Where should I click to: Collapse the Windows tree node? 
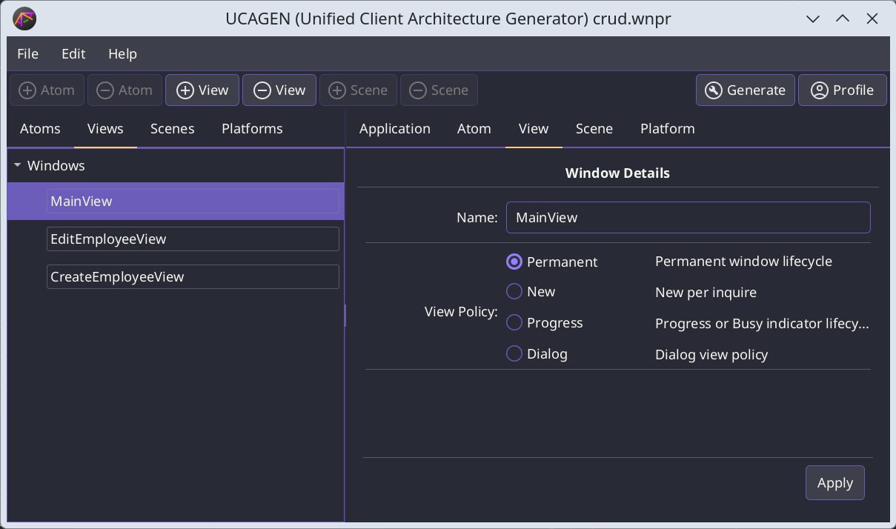tap(17, 166)
